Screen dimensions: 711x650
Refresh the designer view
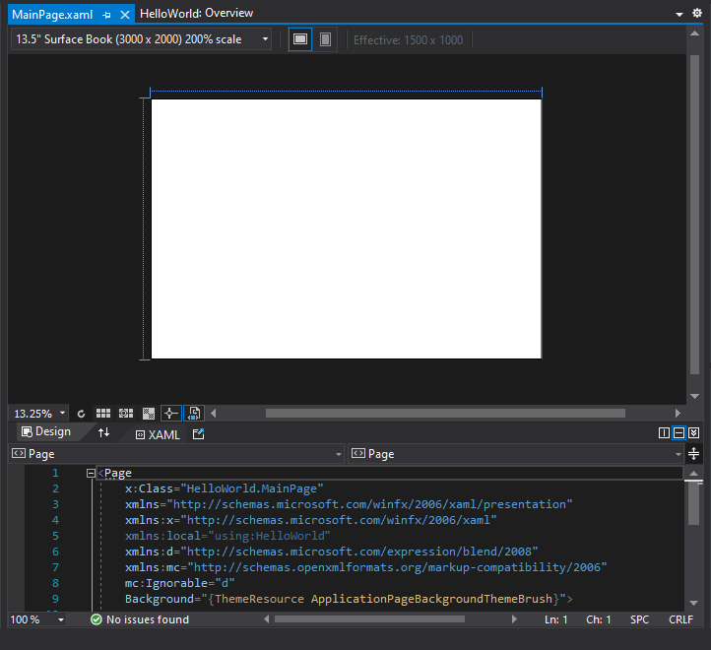[81, 414]
